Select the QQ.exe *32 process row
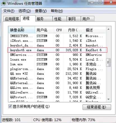 pyautogui.click(x=57, y=74)
